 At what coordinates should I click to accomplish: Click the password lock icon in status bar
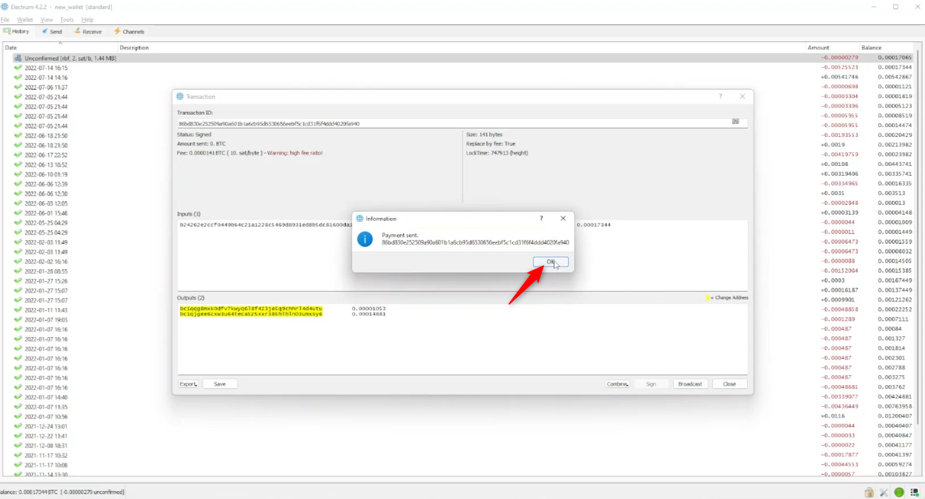click(869, 492)
